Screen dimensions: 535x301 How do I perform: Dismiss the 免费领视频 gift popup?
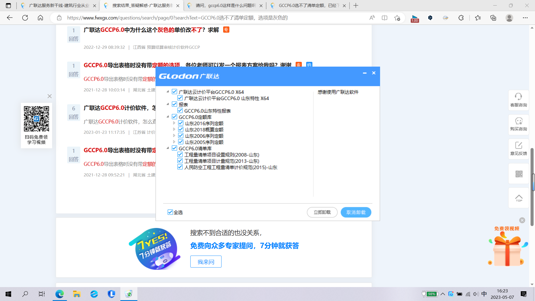click(522, 220)
